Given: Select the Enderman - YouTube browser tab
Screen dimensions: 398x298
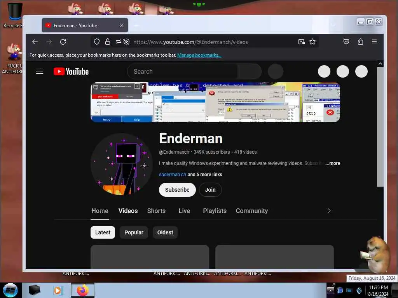Looking at the screenshot, I should [85, 25].
